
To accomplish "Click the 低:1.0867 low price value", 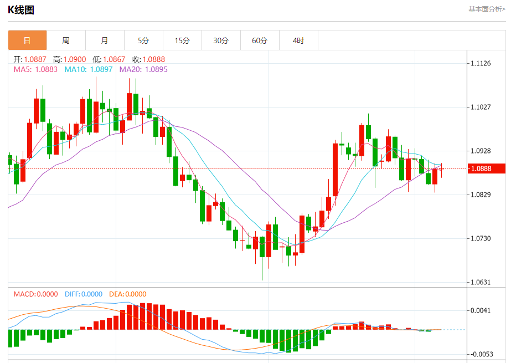I will pos(109,59).
